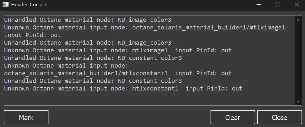Screen dimensions: 305x127
Task: Click the line with octane_solaris_material_builder1/mtlximage1
Action: click(x=145, y=27)
